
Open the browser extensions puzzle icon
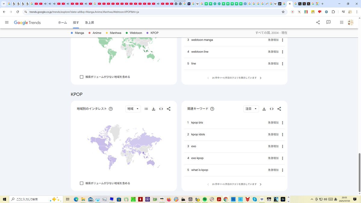click(333, 12)
